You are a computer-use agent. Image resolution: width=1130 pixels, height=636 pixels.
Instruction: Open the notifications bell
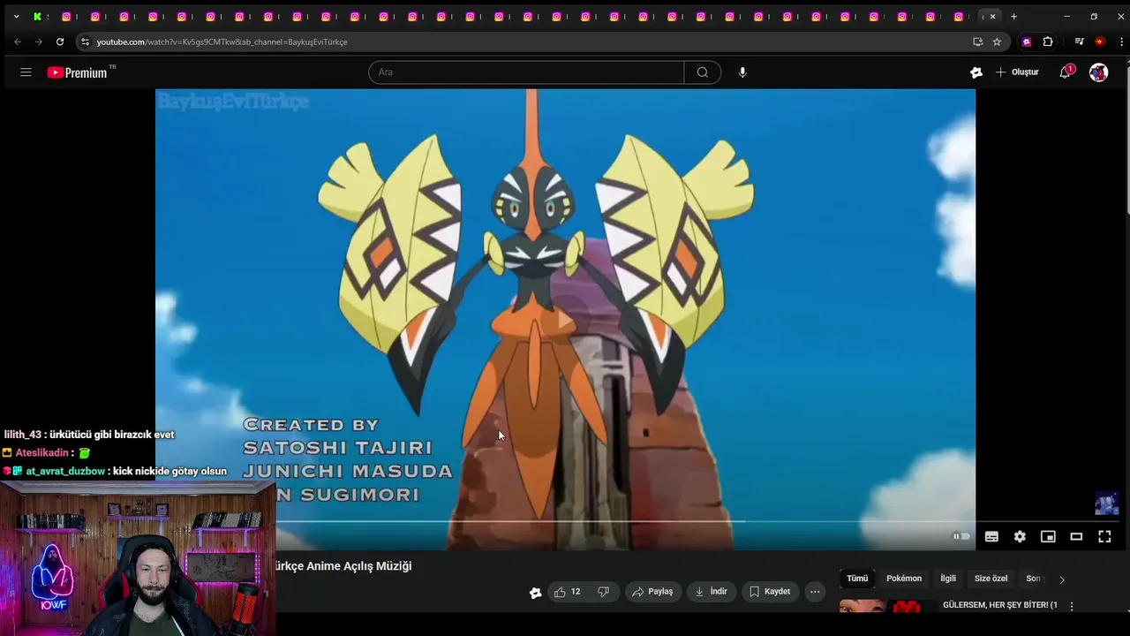(x=1066, y=72)
